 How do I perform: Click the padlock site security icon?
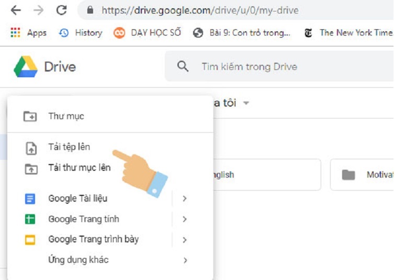click(x=90, y=10)
